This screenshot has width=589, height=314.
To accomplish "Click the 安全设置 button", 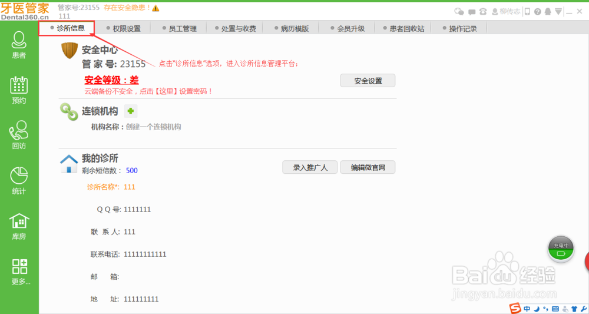I will 368,81.
